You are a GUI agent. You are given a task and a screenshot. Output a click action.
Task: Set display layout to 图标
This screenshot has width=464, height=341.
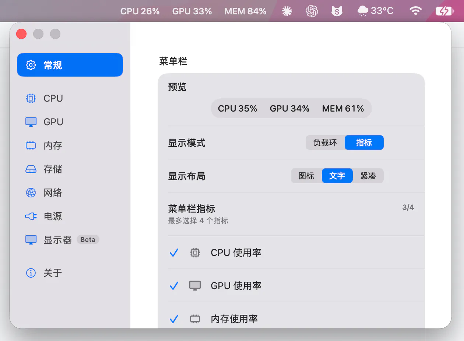tap(306, 176)
